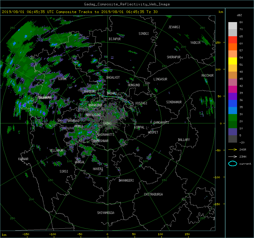Click the DHARWAD city label

(x=74, y=121)
